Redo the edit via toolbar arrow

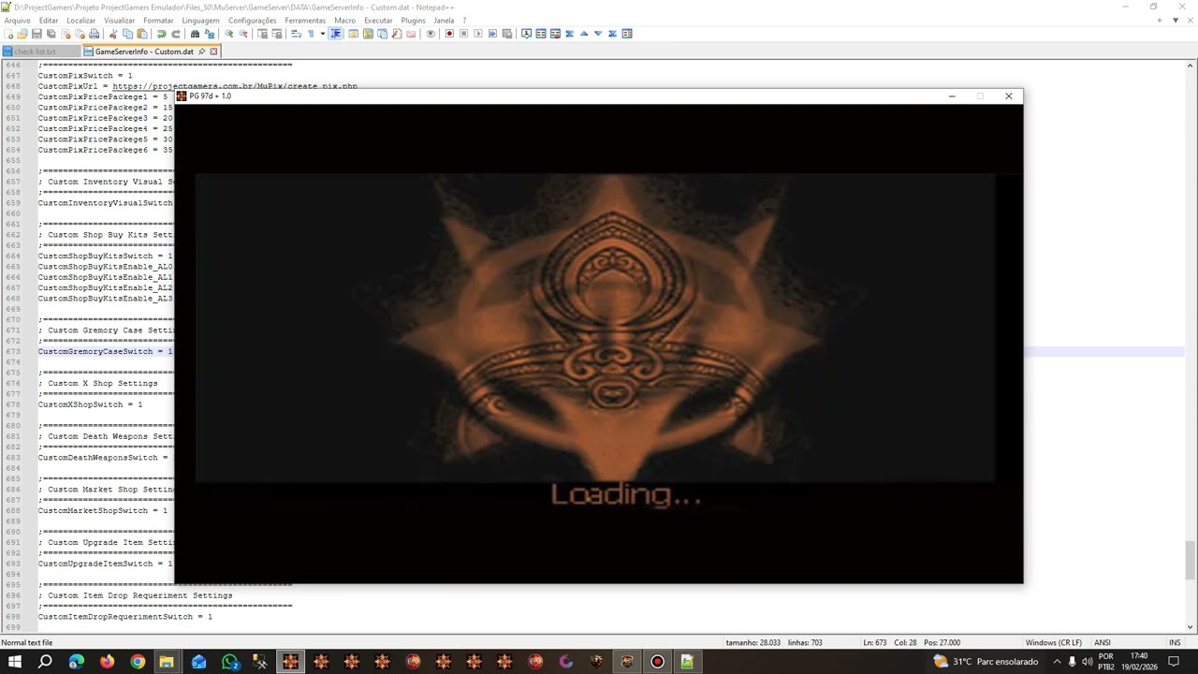tap(175, 34)
